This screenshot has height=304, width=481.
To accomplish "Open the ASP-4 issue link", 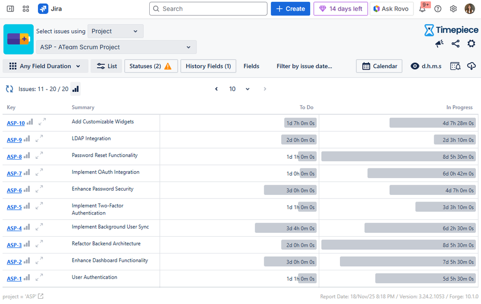I will [x=14, y=228].
